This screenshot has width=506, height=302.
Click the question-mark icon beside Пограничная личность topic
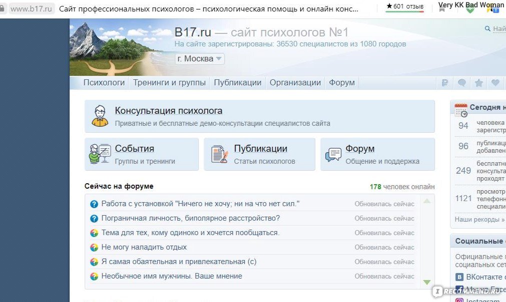94,218
